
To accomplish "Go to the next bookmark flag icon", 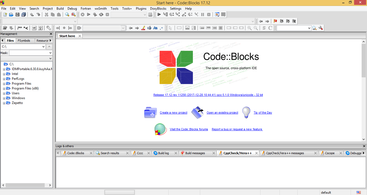I will (x=288, y=21).
